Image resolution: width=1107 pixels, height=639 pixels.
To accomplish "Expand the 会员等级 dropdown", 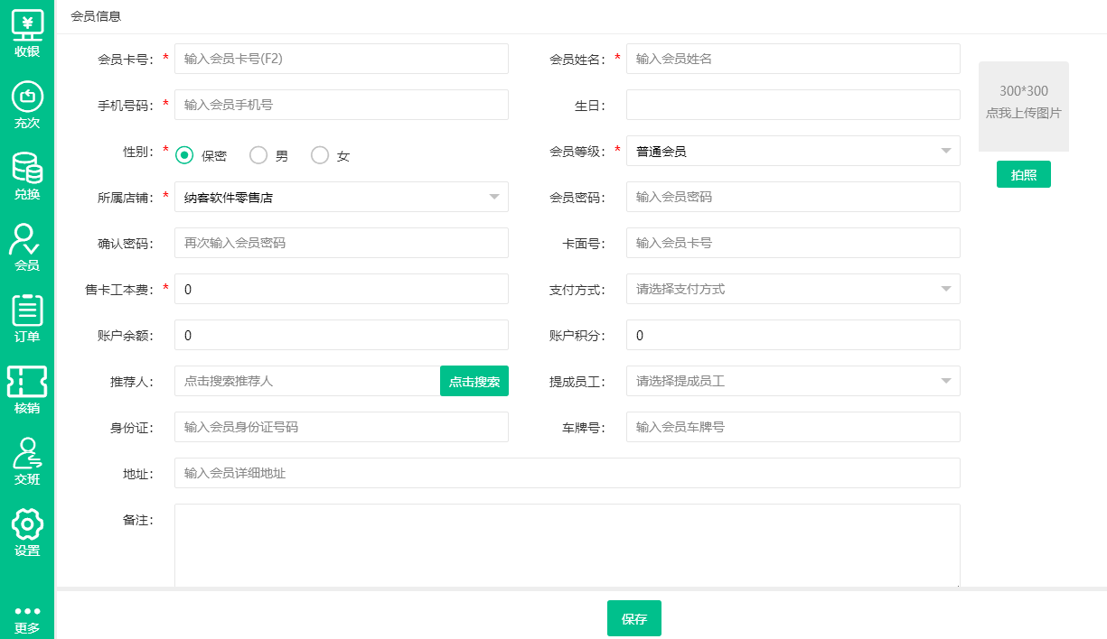I will pyautogui.click(x=945, y=151).
